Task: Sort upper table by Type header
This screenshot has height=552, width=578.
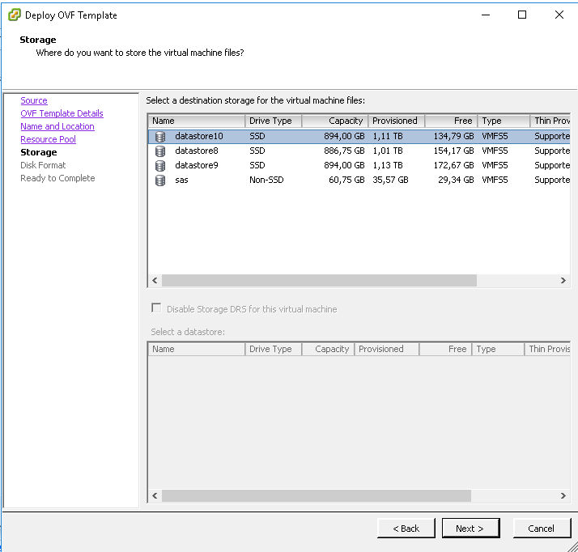Action: click(504, 121)
